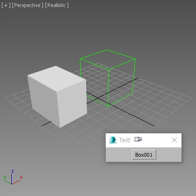Click the 3ds Max logo in Test dialog

(113, 140)
